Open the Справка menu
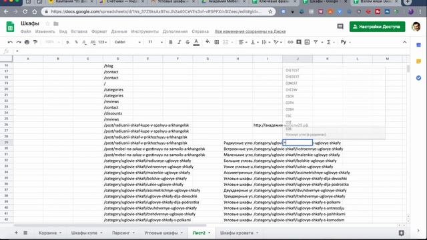The image size is (427, 240). point(200,31)
